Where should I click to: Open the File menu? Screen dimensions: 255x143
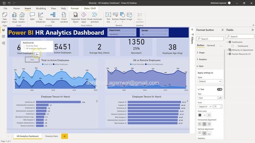click(x=5, y=8)
